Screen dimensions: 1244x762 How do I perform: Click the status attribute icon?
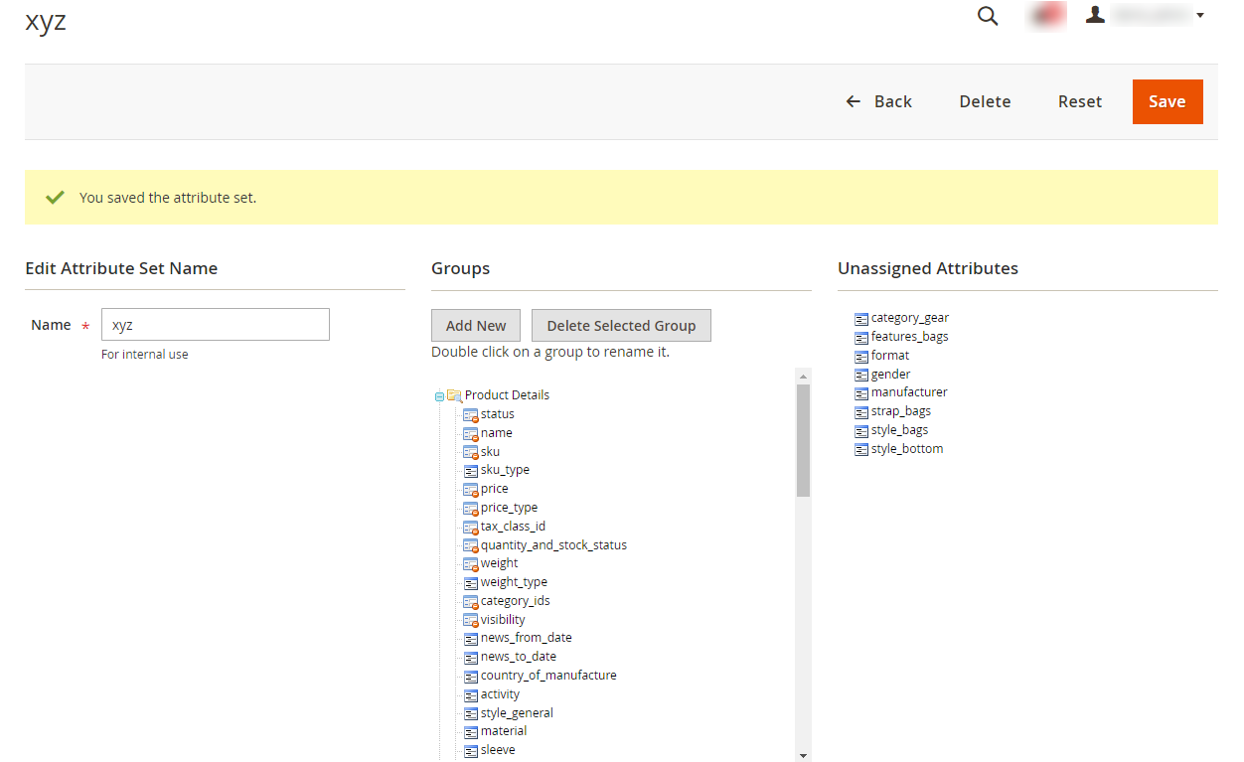tap(471, 415)
